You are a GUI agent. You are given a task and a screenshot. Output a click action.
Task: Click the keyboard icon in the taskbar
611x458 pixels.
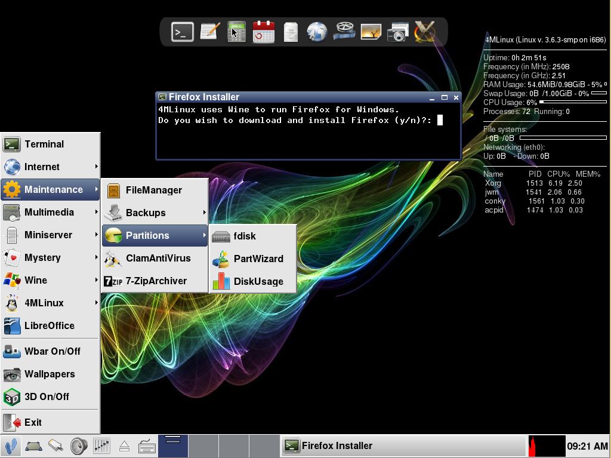tap(147, 446)
